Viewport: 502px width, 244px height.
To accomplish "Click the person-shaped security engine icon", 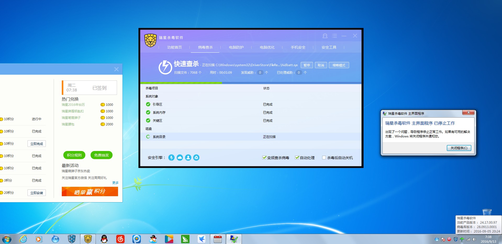I will click(188, 158).
